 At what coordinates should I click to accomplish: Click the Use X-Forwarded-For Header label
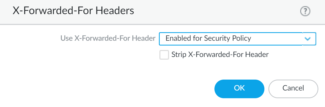point(108,39)
